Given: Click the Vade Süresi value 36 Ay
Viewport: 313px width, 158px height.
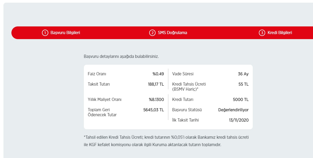Looking at the screenshot, I should (243, 74).
